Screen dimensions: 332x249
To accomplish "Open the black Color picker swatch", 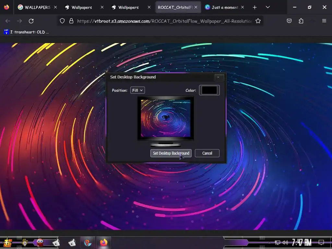I will 209,90.
